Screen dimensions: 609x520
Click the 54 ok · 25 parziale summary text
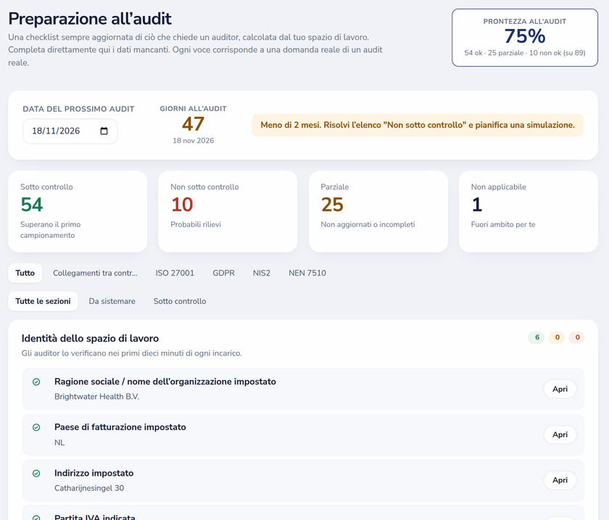[x=525, y=53]
